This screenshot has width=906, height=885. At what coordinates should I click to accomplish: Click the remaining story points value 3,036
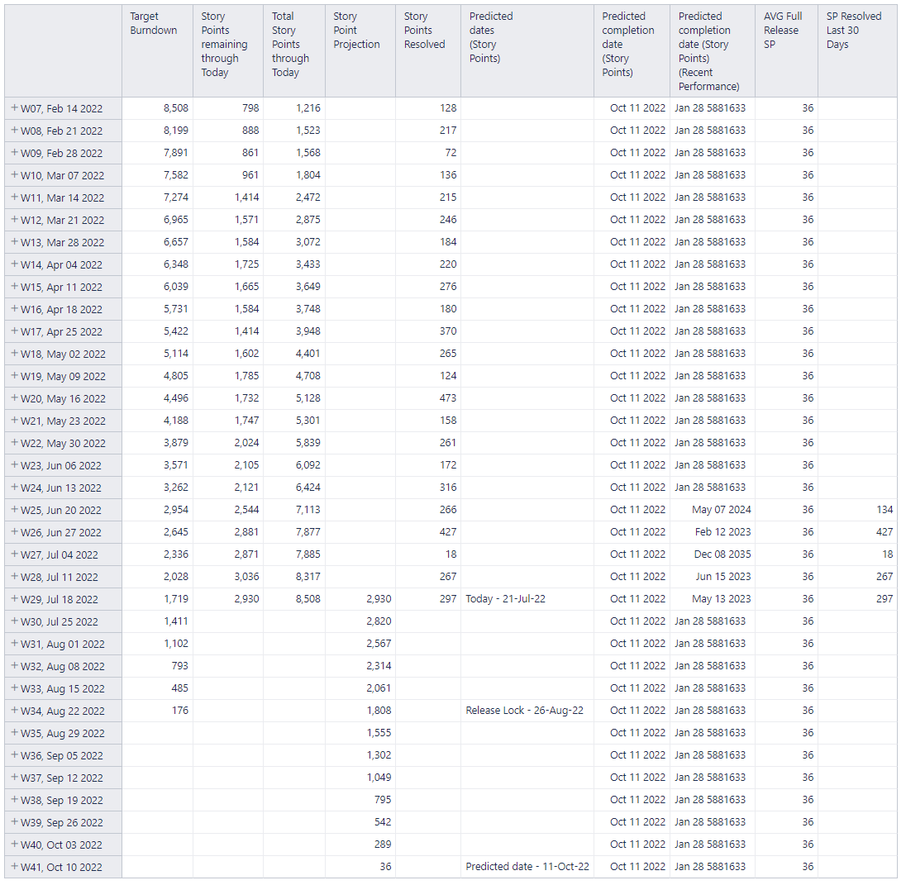click(x=246, y=577)
